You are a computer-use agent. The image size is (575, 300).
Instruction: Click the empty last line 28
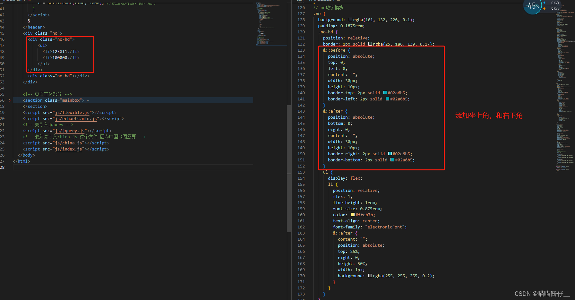tap(133, 167)
